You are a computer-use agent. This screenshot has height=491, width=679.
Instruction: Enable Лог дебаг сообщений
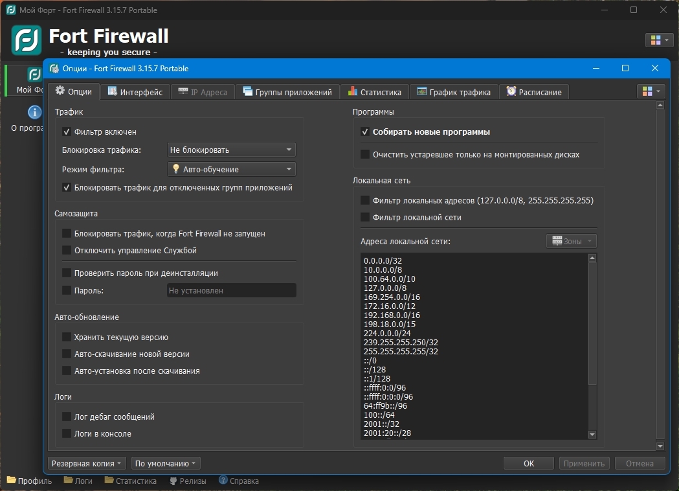67,417
